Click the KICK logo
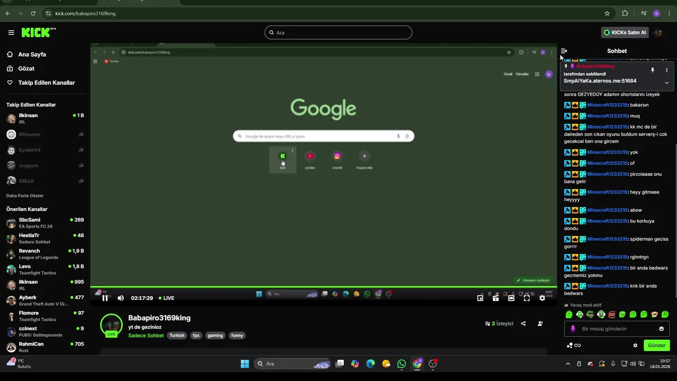Screen dimensions: 677x381 point(39,33)
